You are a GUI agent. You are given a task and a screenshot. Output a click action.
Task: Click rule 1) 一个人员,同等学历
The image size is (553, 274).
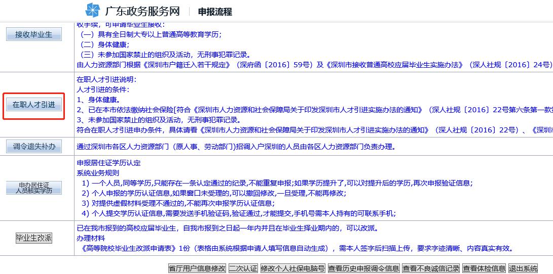click(x=277, y=183)
